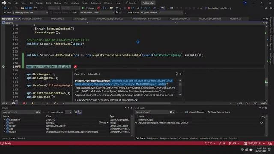Click the Visual Studio logo icon
Viewport: 274px width, 154px height.
point(4,3)
